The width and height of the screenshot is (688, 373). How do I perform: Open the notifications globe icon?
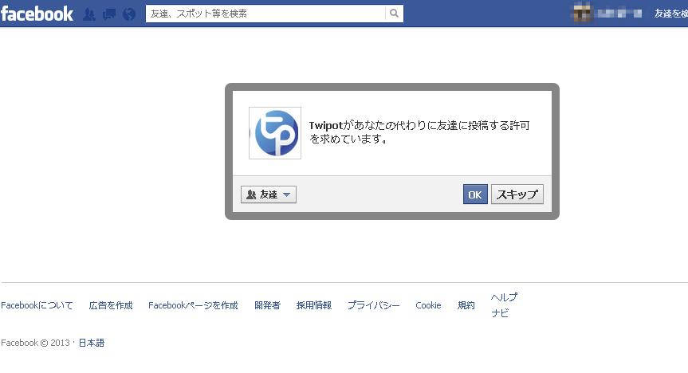coord(129,14)
